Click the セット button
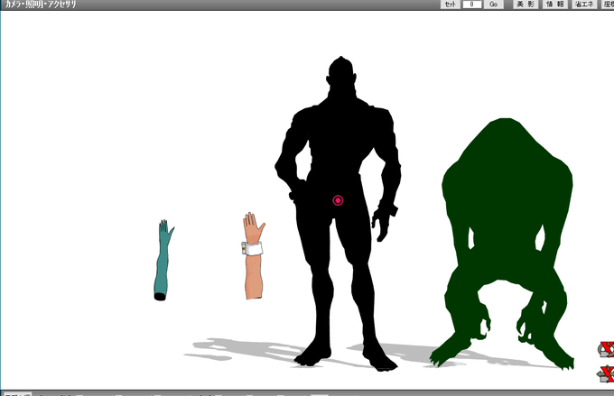The width and height of the screenshot is (614, 396). [451, 5]
